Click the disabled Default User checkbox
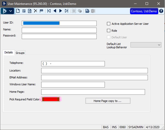This screenshot has width=165, height=130. pos(109,37)
